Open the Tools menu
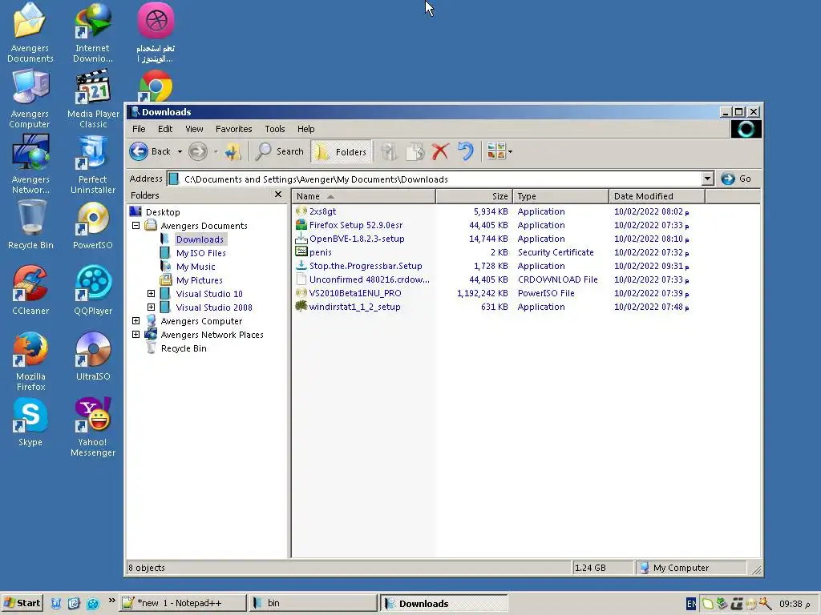821x615 pixels. [x=275, y=129]
